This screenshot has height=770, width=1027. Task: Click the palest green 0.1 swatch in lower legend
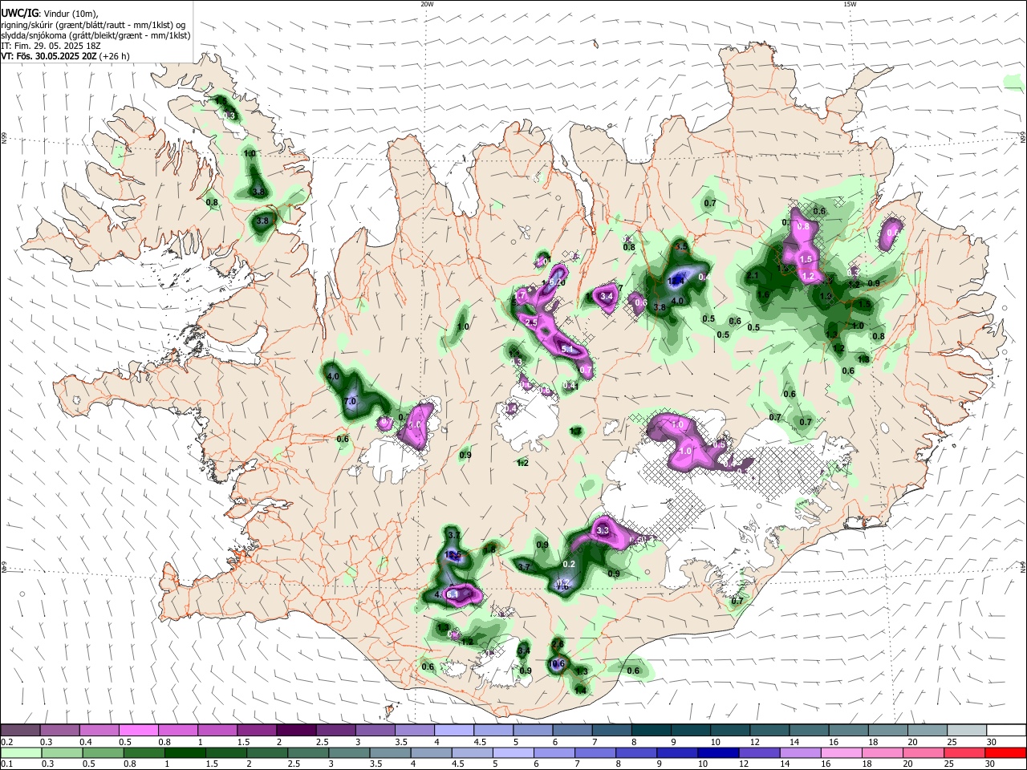pos(20,752)
